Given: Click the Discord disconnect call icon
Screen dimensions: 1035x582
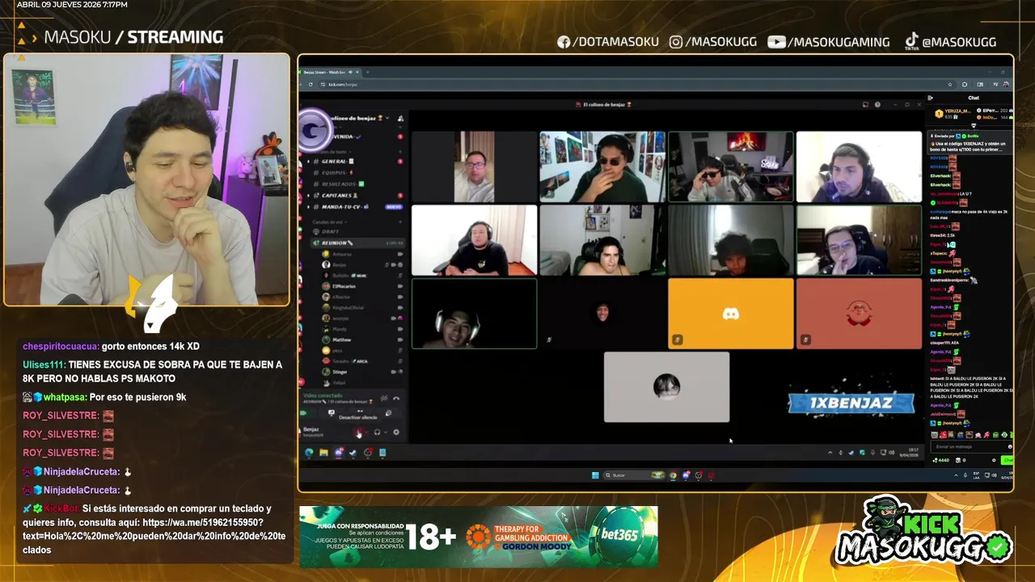Looking at the screenshot, I should coord(396,399).
